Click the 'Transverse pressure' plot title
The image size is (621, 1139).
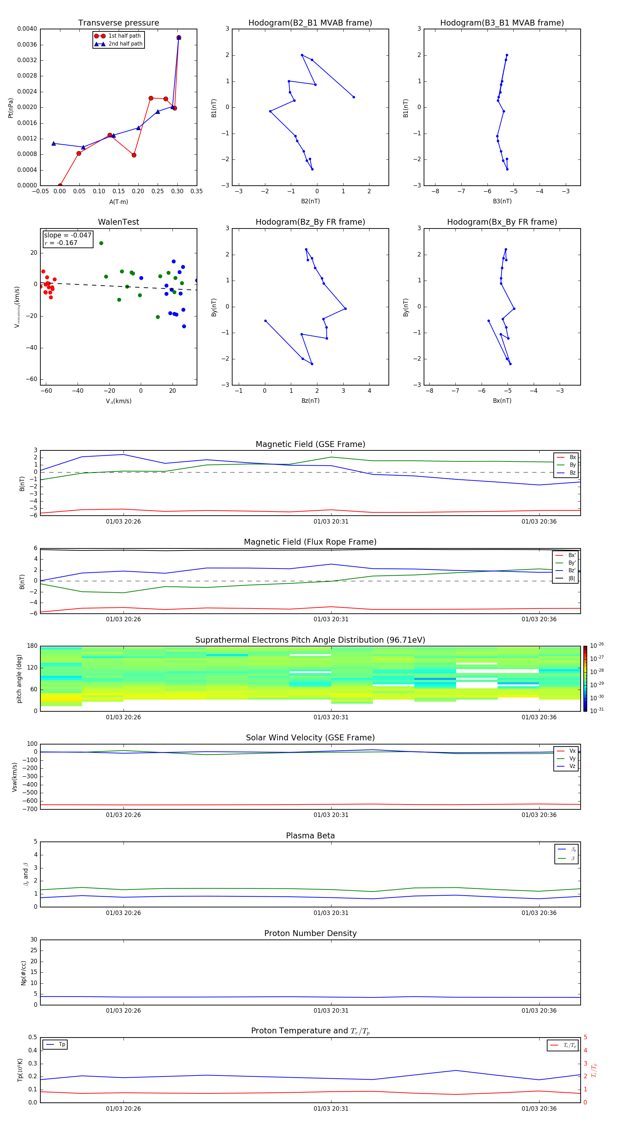[118, 22]
